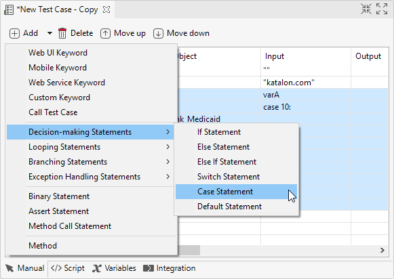Image resolution: width=394 pixels, height=279 pixels.
Task: Pick Else Statement from submenu
Action: [x=236, y=147]
